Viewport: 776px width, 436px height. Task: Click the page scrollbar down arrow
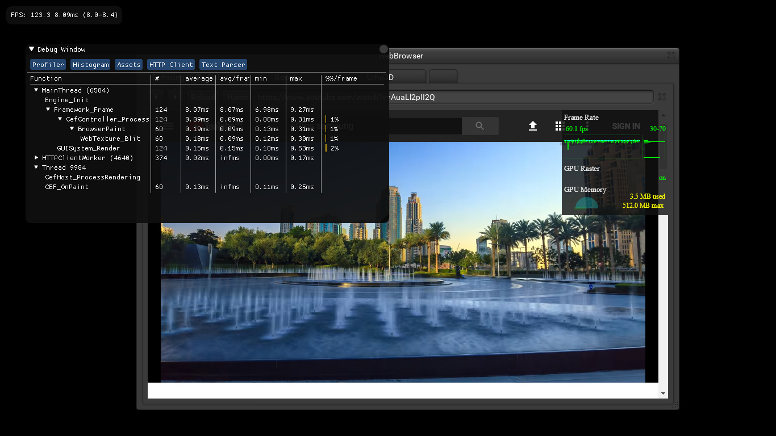point(664,393)
